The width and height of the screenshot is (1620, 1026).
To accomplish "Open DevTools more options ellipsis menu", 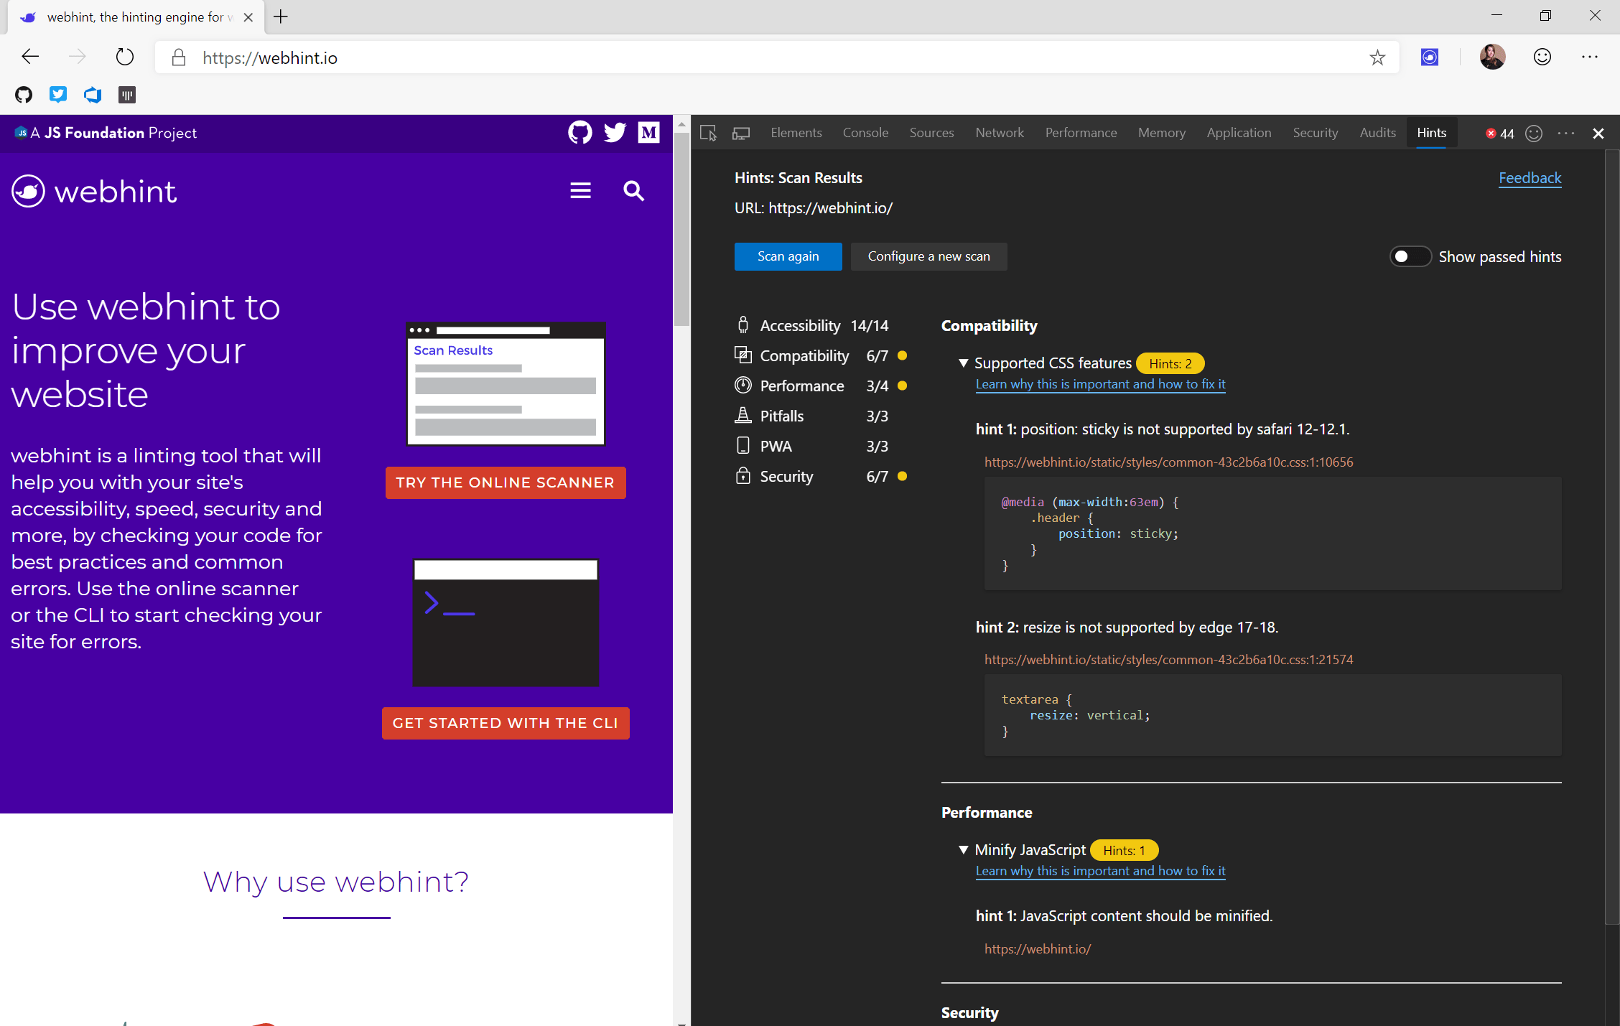I will point(1566,134).
